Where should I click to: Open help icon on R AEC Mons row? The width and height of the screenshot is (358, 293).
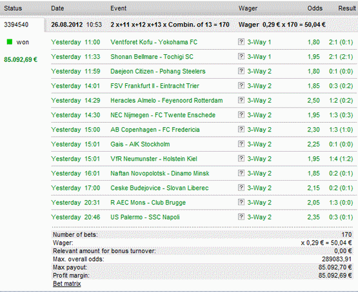click(241, 203)
